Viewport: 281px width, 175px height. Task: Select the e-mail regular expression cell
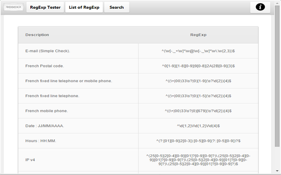[198, 51]
